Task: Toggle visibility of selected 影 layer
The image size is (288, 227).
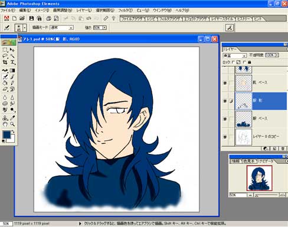Action: [225, 101]
